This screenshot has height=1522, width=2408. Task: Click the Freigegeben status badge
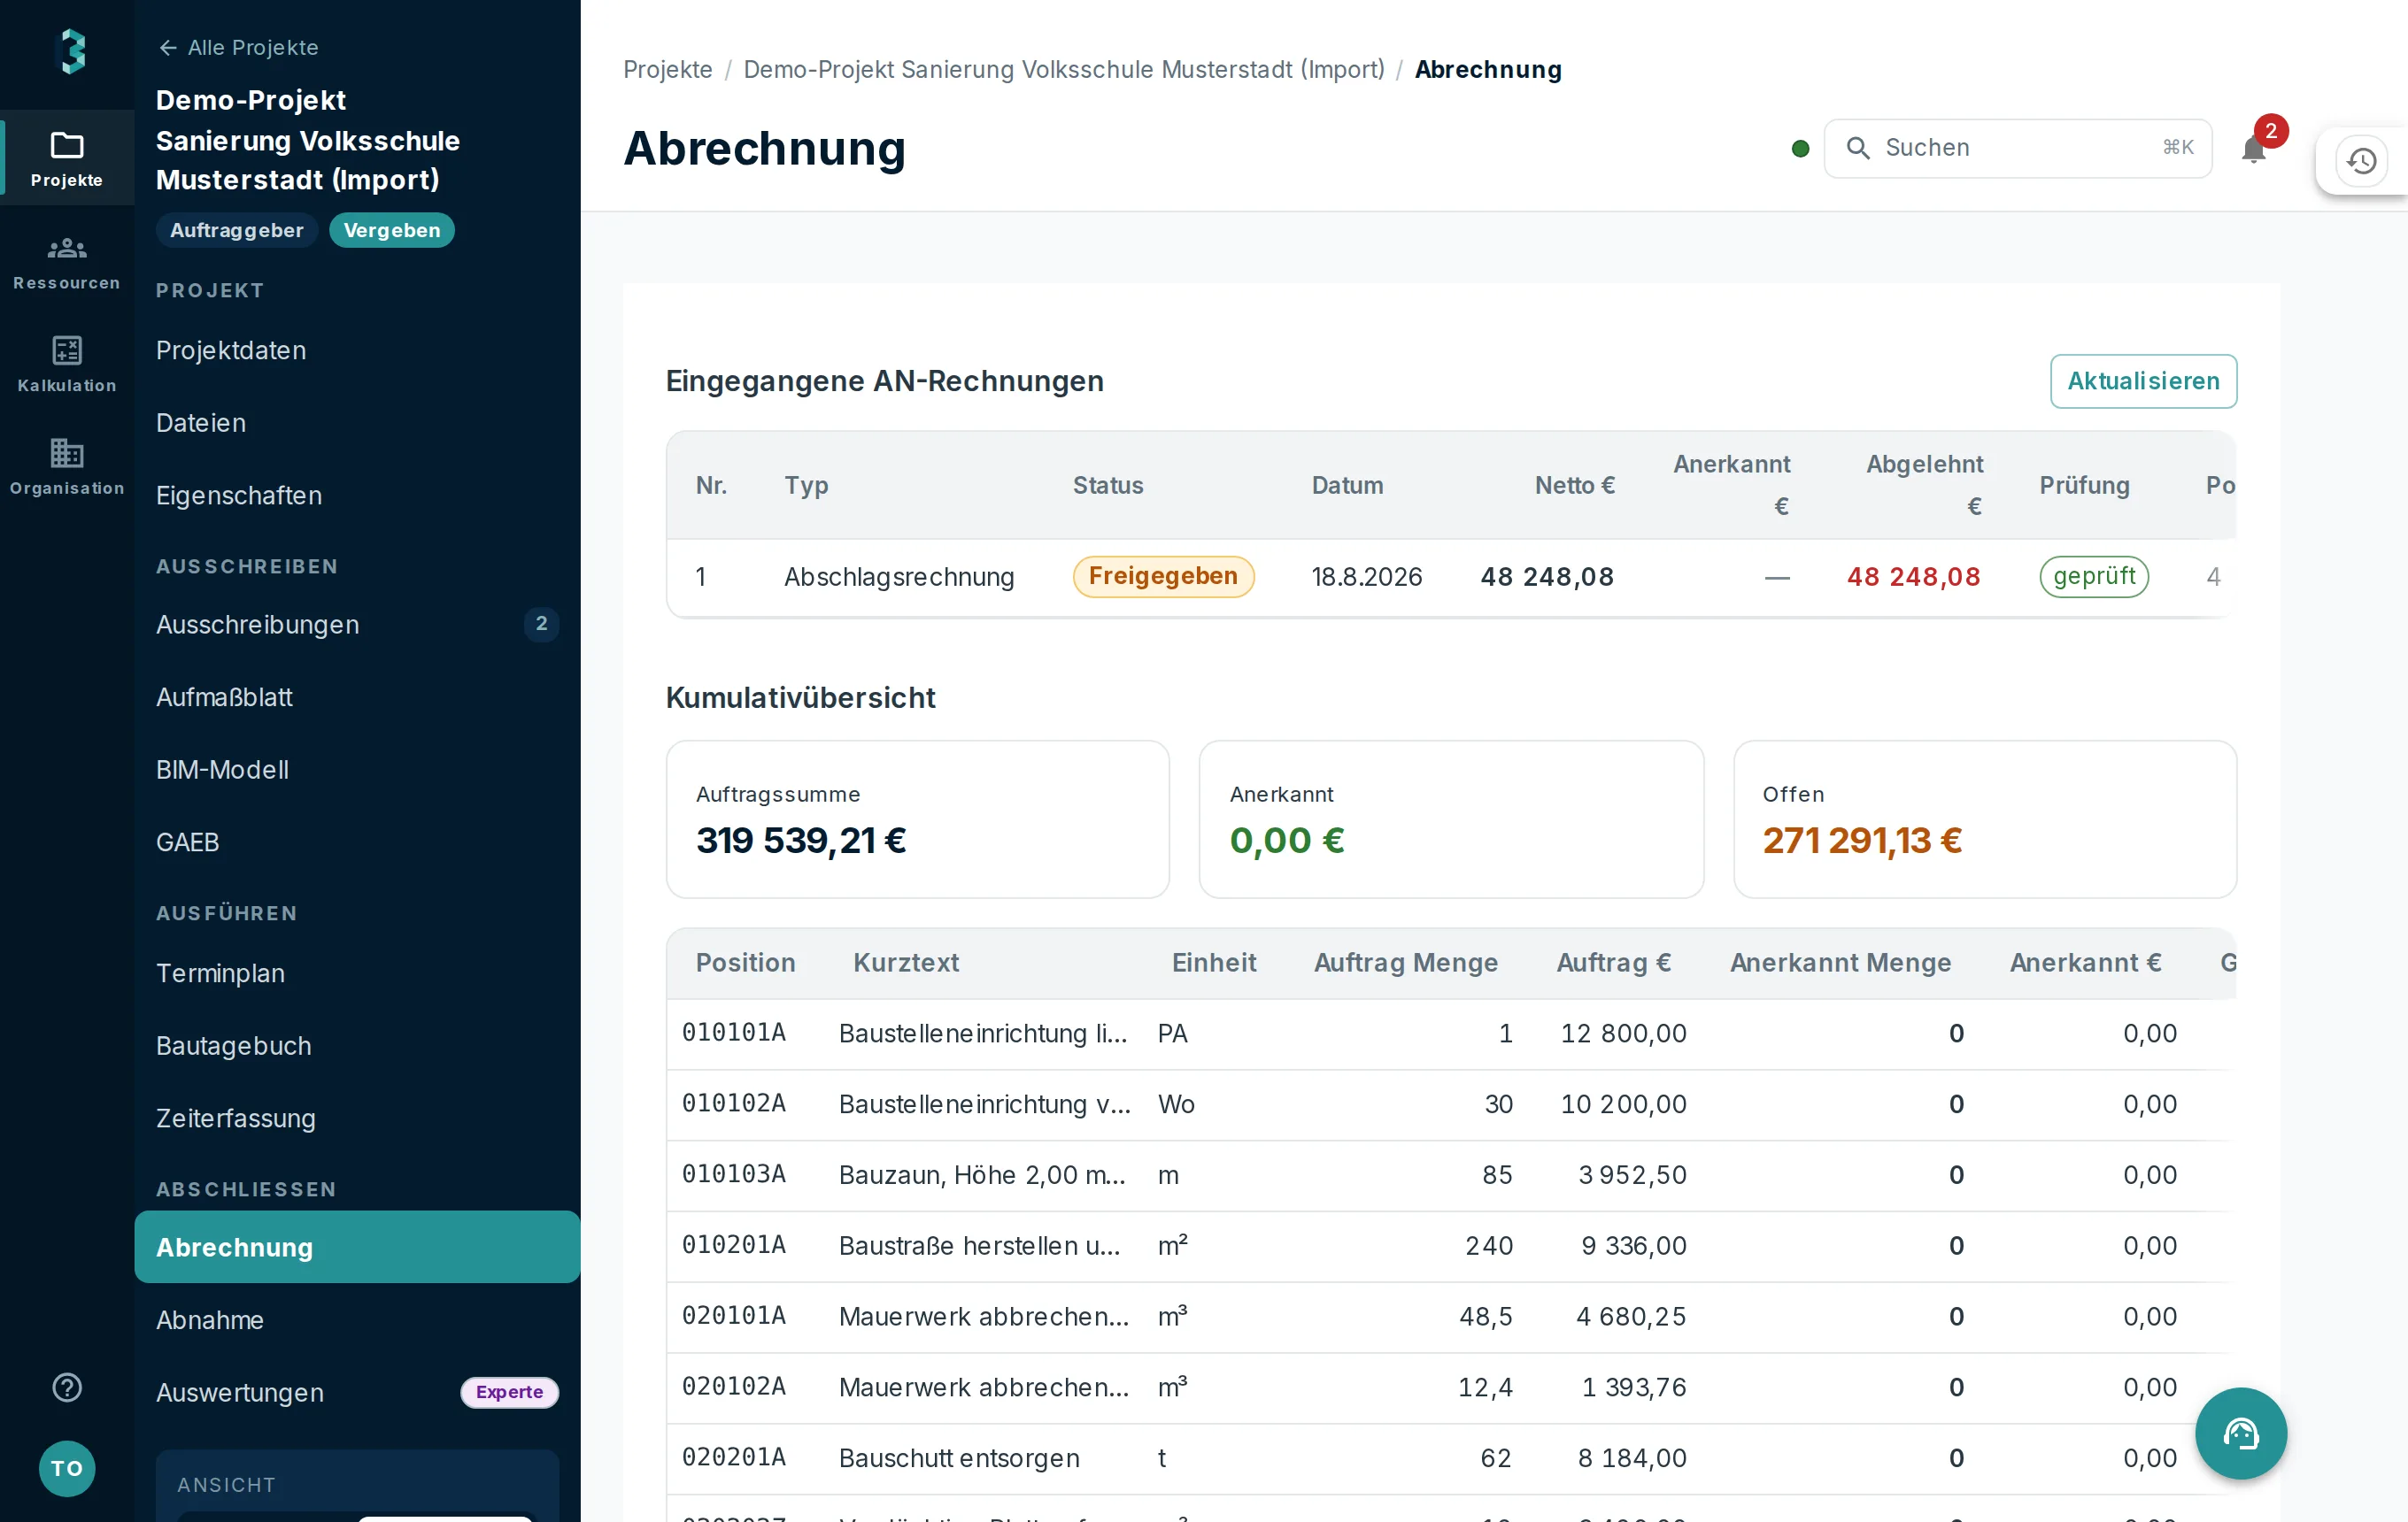(x=1163, y=576)
